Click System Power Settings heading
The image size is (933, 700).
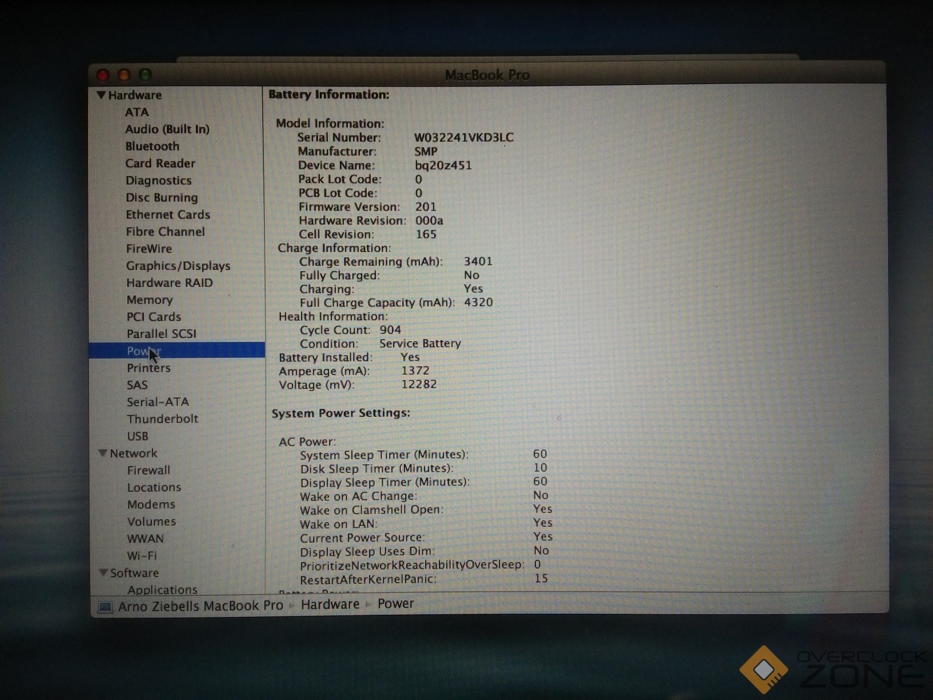(341, 413)
